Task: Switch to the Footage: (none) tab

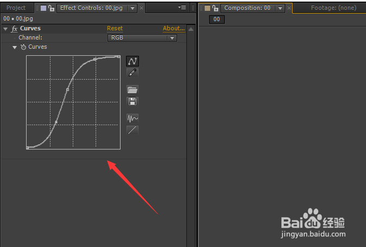Action: (333, 8)
